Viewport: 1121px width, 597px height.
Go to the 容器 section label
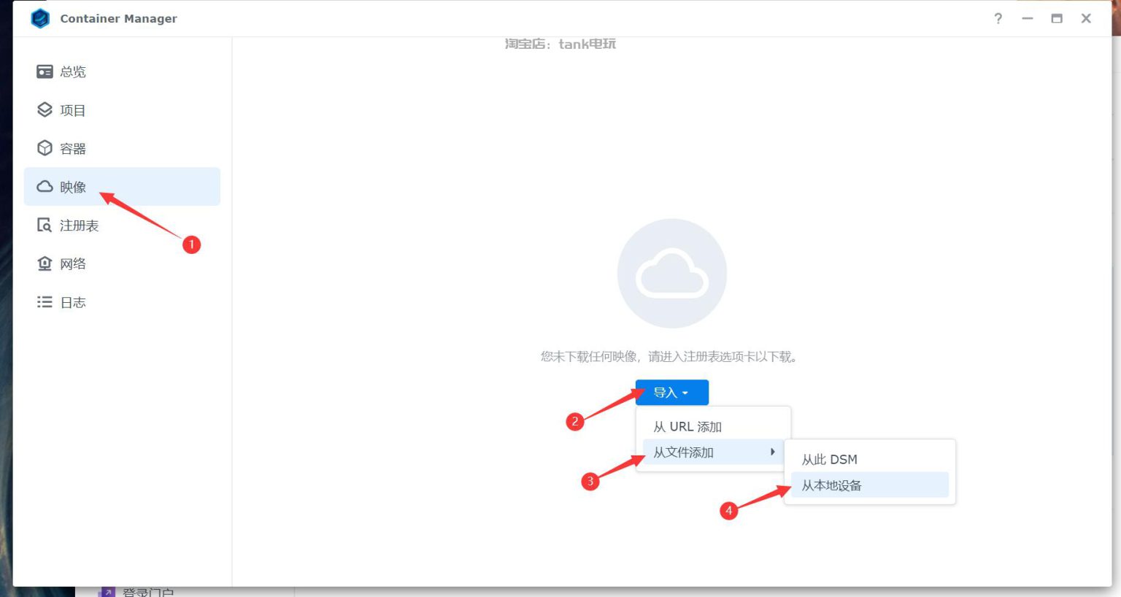73,149
